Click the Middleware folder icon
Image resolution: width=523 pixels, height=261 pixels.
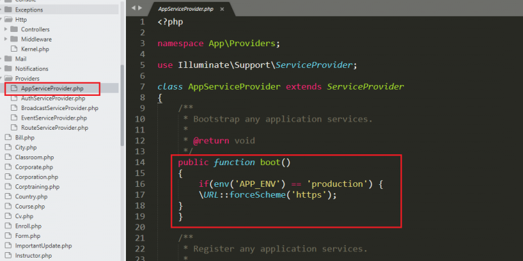click(x=14, y=39)
